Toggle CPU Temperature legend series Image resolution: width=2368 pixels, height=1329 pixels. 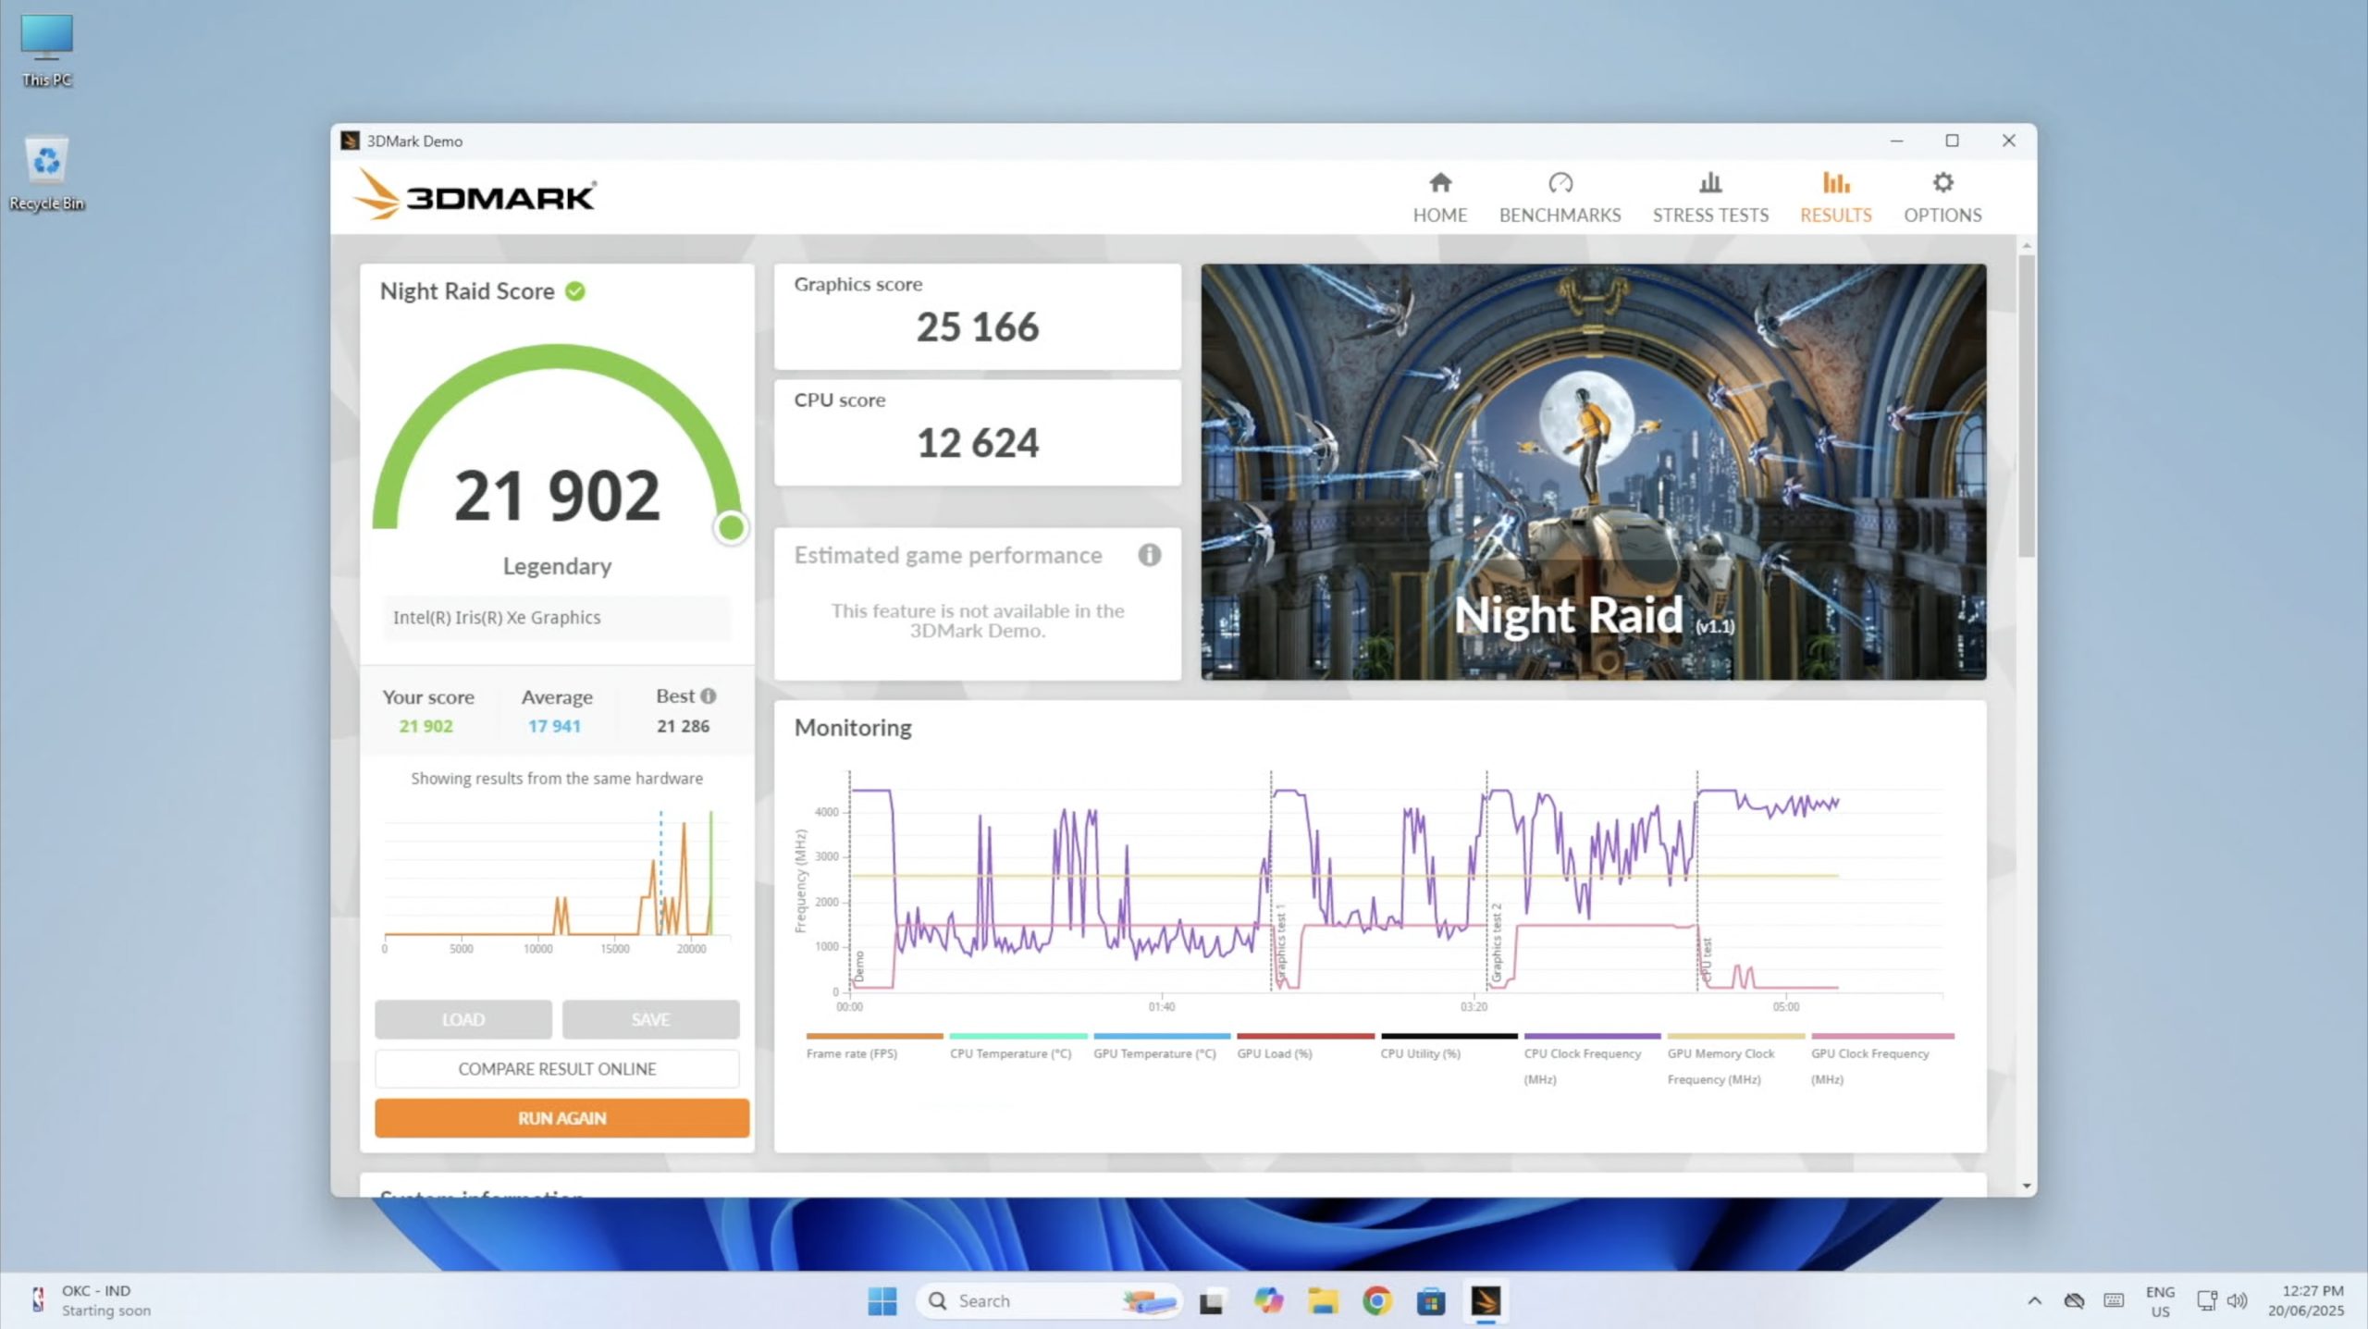click(1010, 1053)
